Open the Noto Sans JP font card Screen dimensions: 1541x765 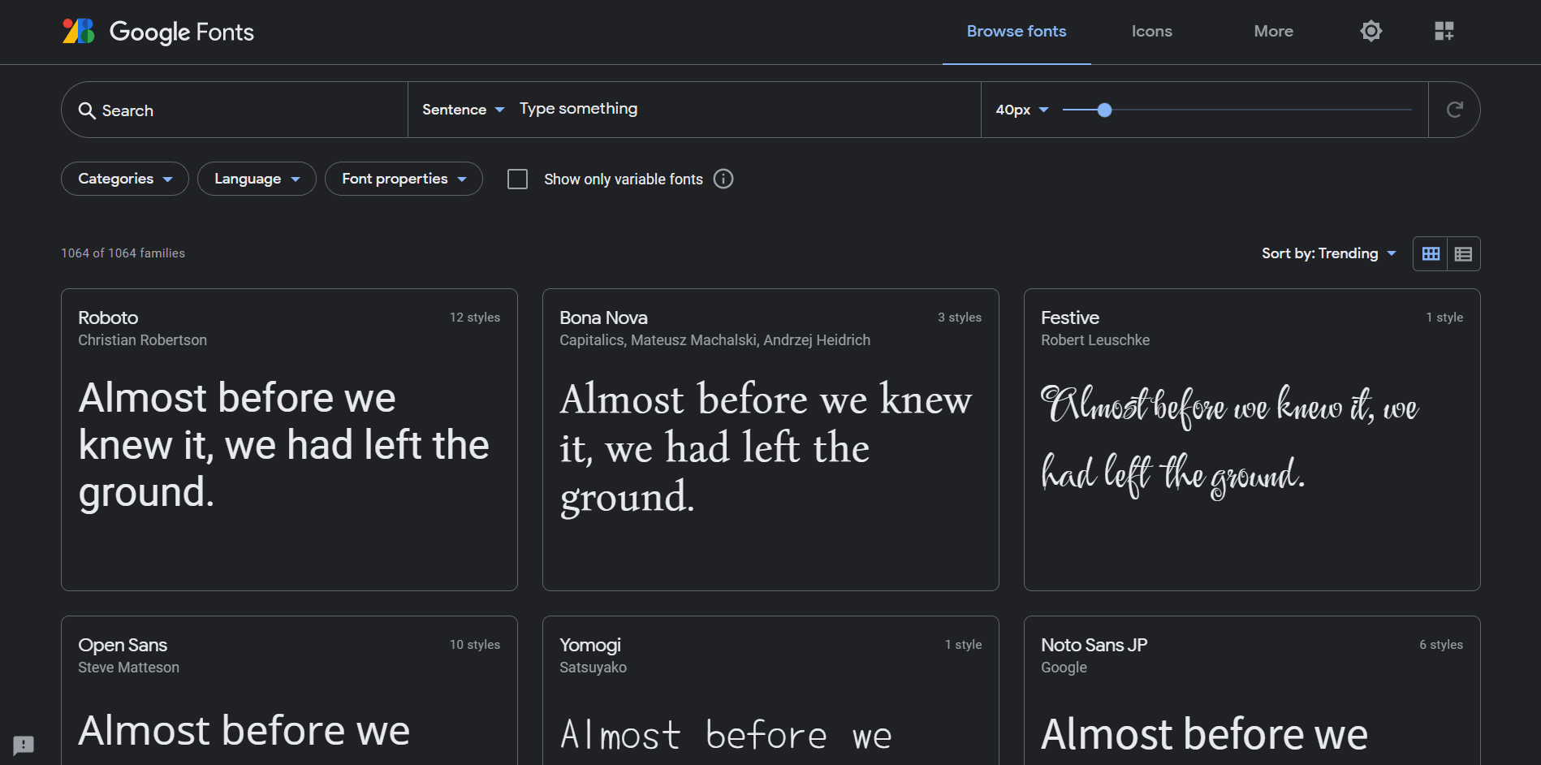(x=1252, y=690)
